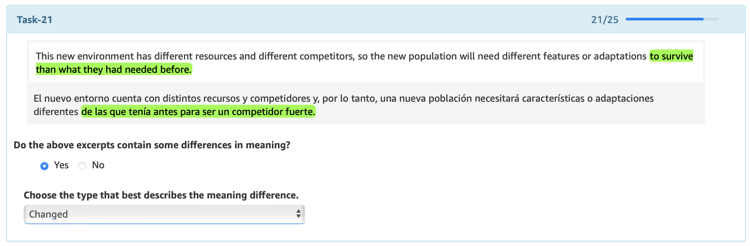Select the "Yes" radio button

click(x=44, y=166)
